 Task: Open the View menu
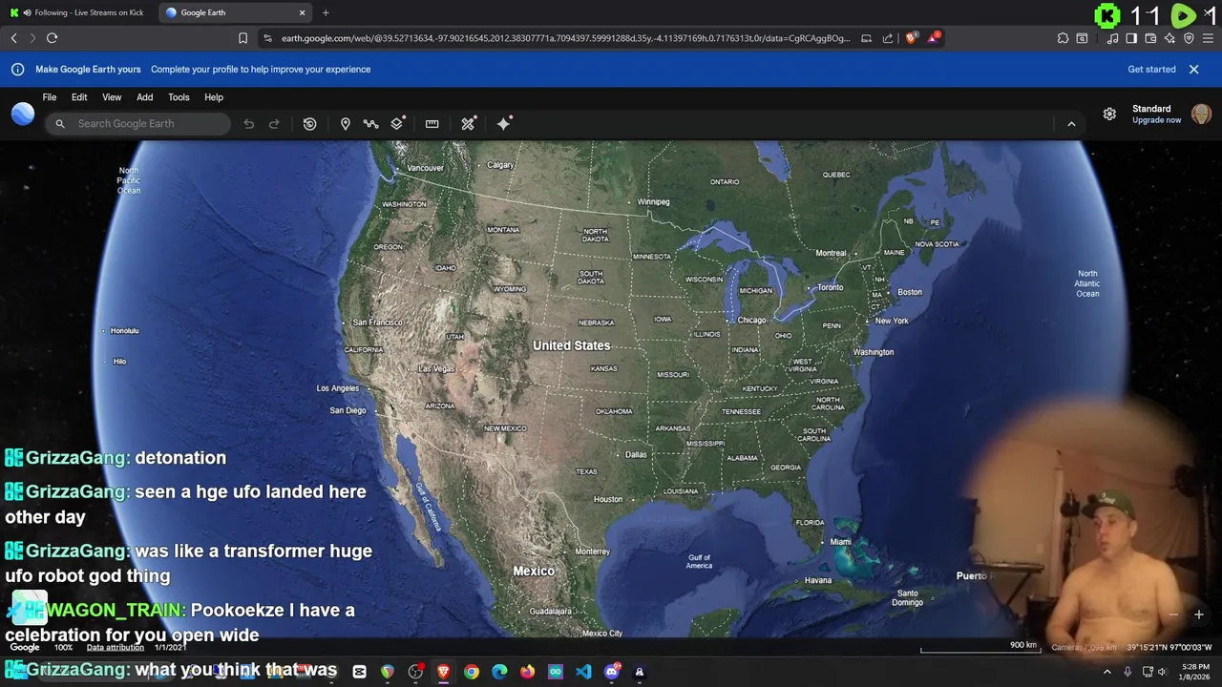(112, 97)
